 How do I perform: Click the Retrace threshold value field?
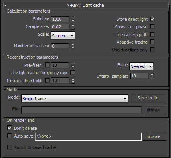[60, 81]
